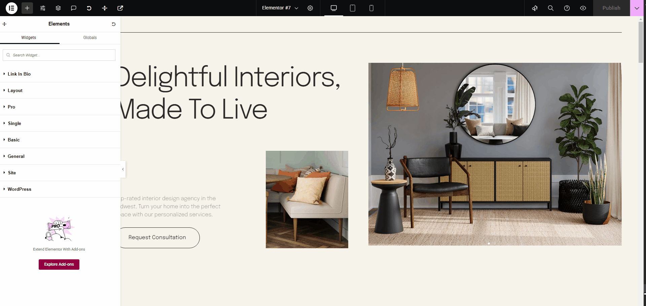This screenshot has width=646, height=306.
Task: Open Add Element plus button
Action: pyautogui.click(x=27, y=8)
